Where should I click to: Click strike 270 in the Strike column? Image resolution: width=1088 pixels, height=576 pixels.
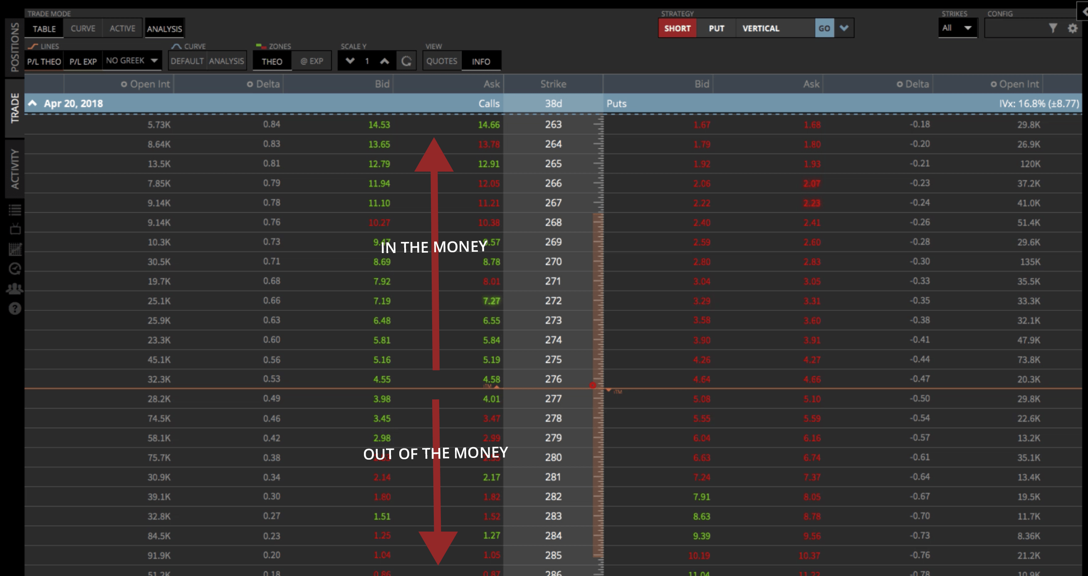click(x=553, y=262)
